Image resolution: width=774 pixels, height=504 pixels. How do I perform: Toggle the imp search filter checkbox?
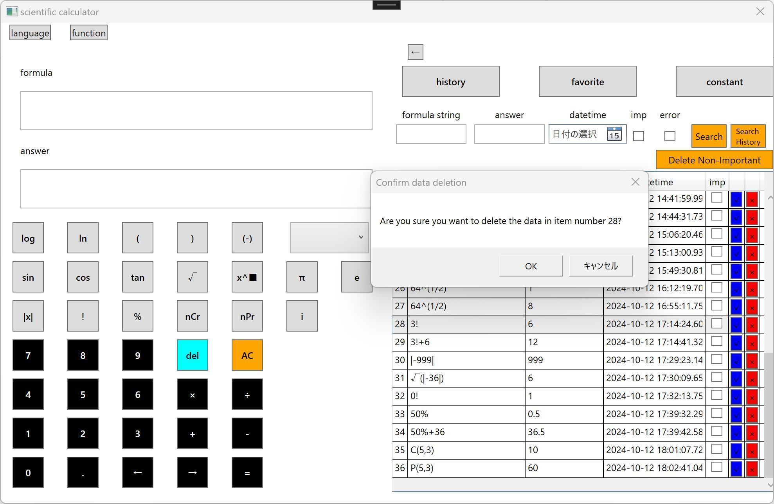(x=638, y=136)
